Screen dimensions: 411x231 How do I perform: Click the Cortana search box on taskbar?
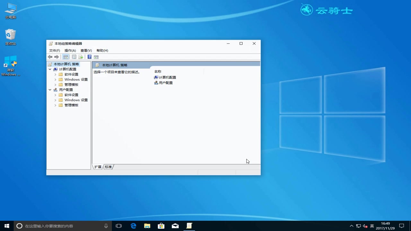click(x=63, y=226)
